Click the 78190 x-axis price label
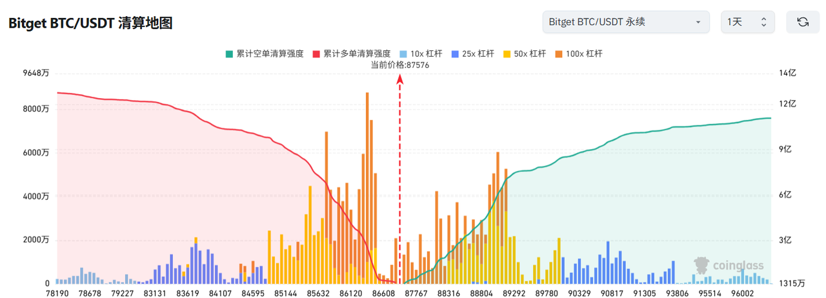Screen dimensions: 826x298 (58, 293)
